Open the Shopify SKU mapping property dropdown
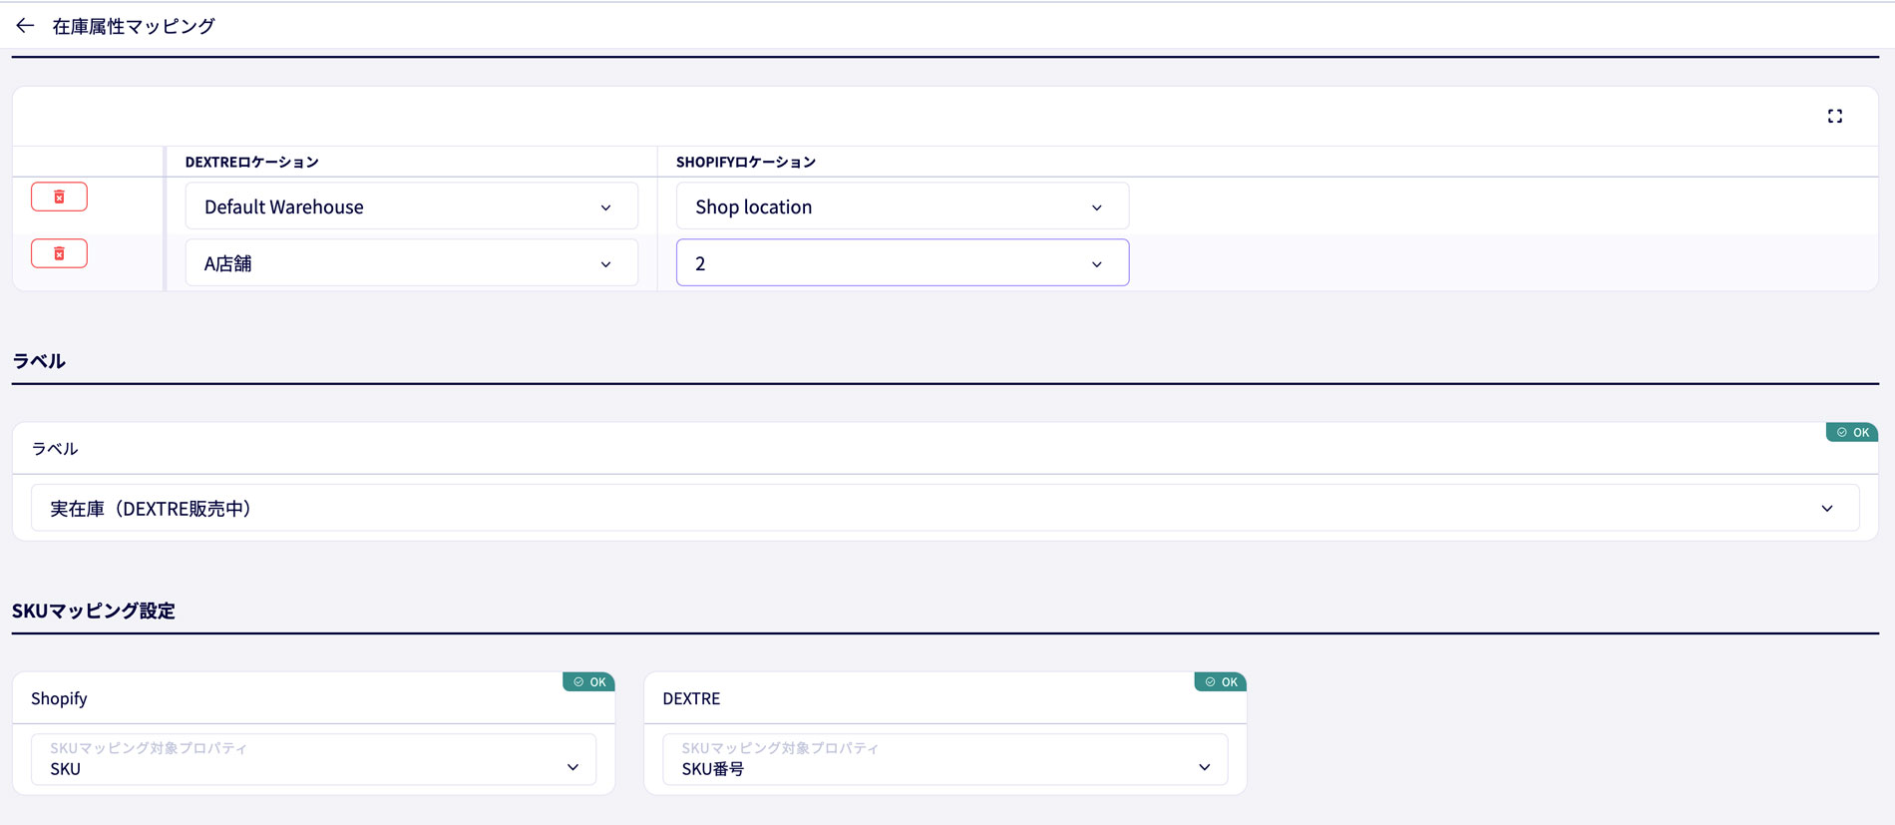 pos(313,759)
